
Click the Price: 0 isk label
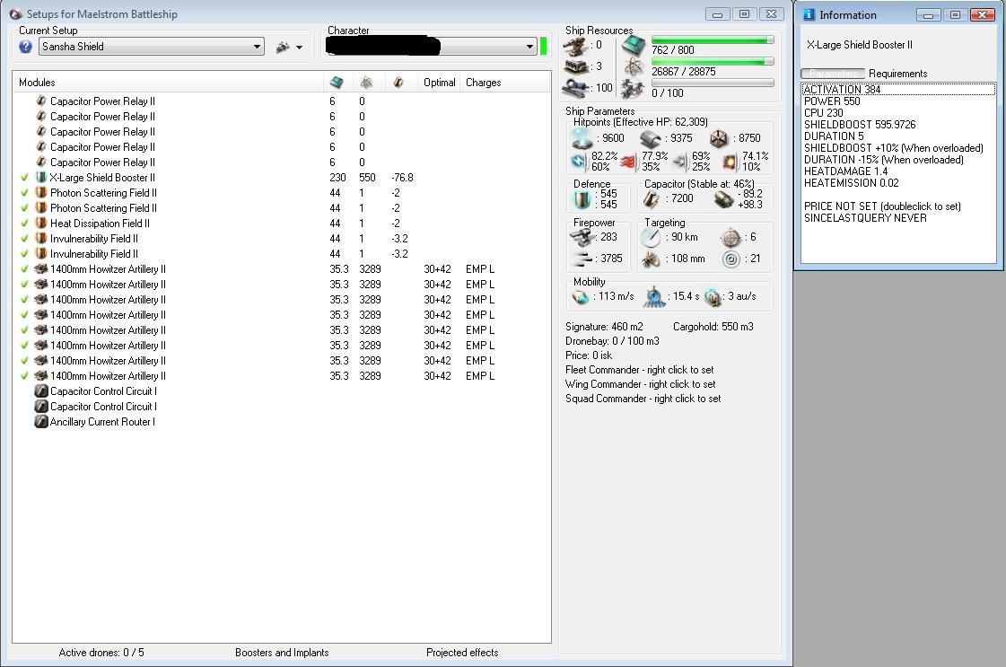589,355
